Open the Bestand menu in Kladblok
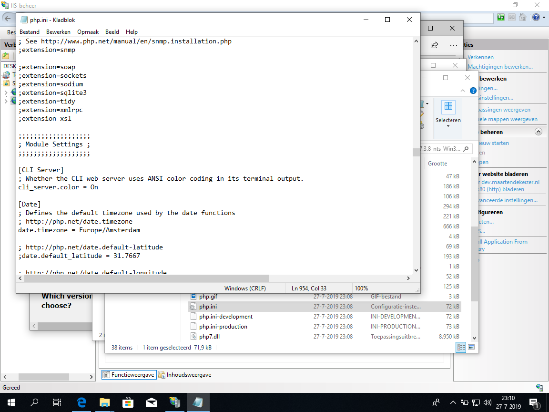Viewport: 549px width, 412px height. click(x=30, y=32)
